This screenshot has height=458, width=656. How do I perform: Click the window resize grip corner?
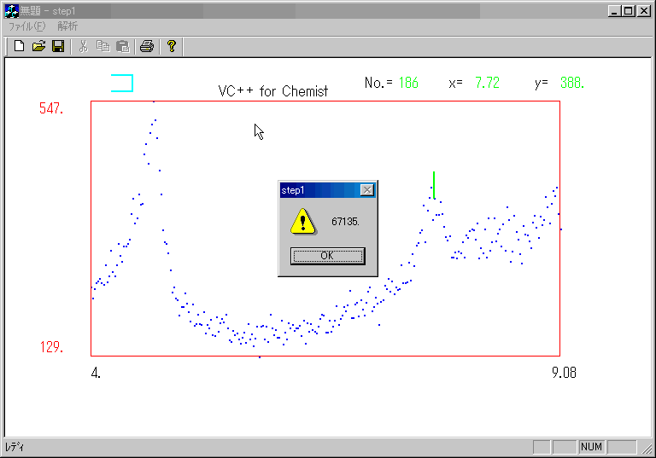pyautogui.click(x=647, y=449)
